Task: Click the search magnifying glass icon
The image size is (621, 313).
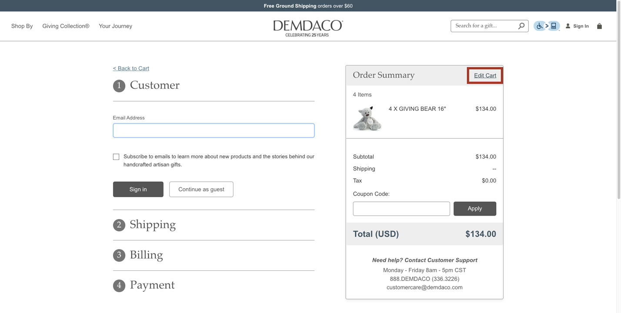Action: coord(521,26)
